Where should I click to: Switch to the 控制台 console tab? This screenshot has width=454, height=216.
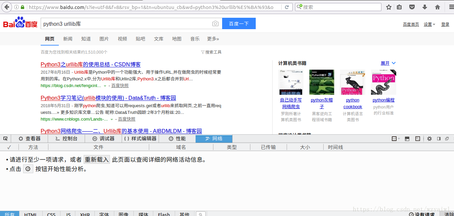click(x=67, y=139)
